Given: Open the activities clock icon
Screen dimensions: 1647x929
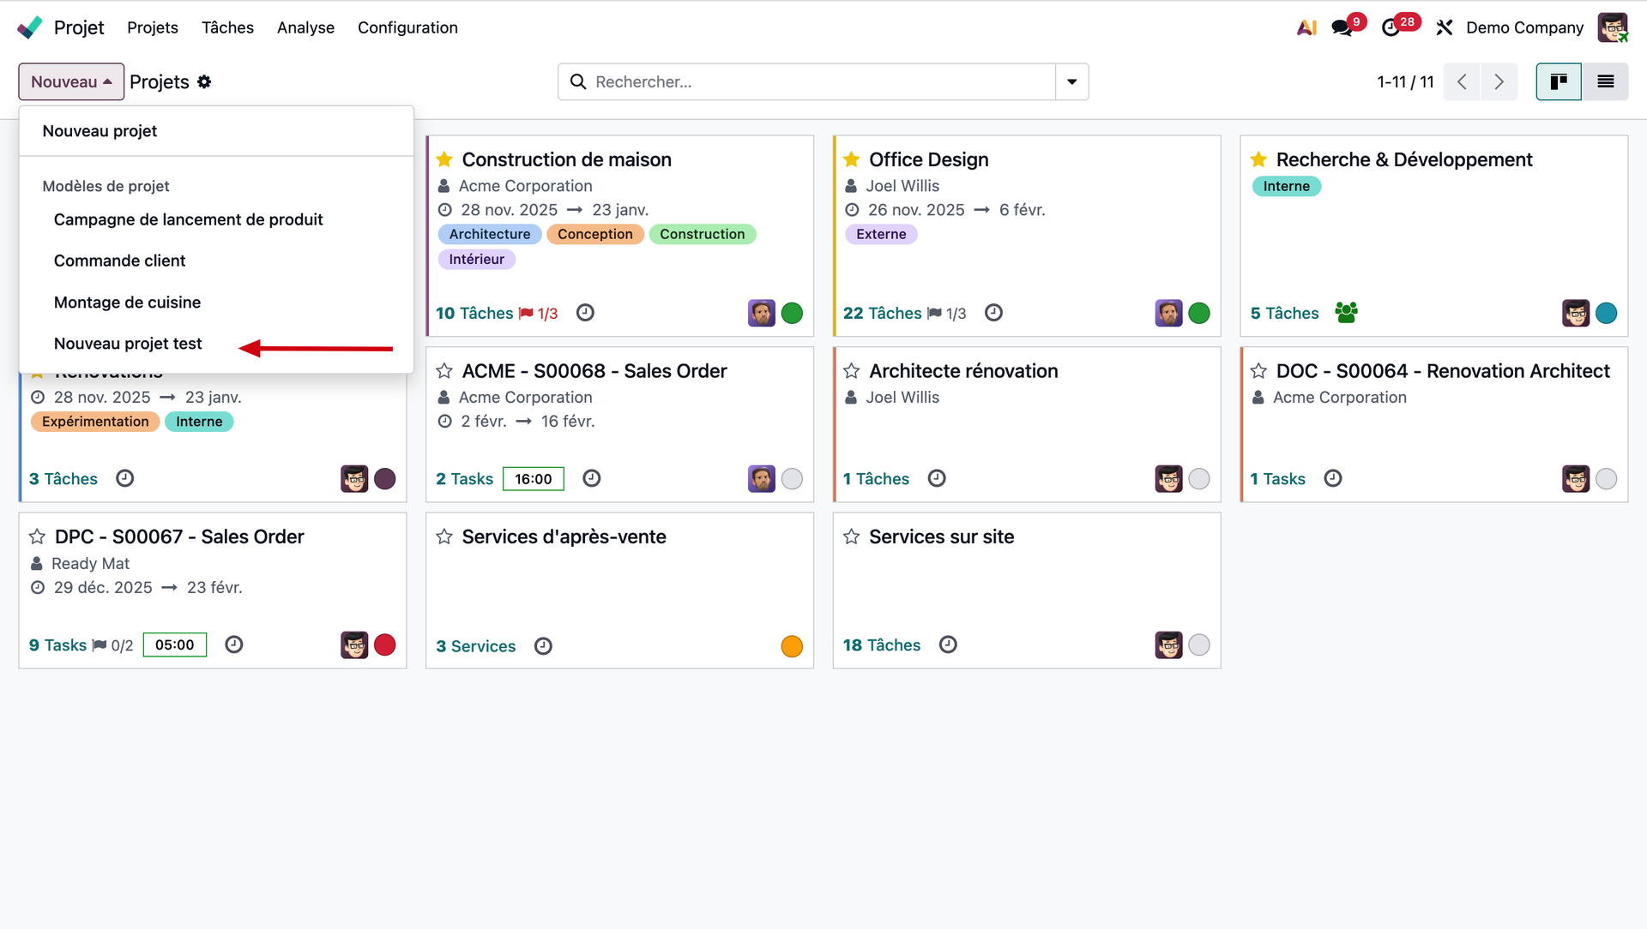Looking at the screenshot, I should (1391, 27).
